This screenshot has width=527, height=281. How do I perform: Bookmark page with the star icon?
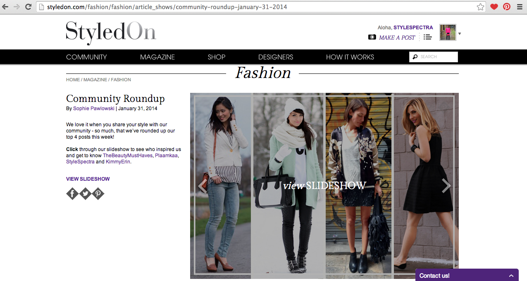[x=480, y=7]
